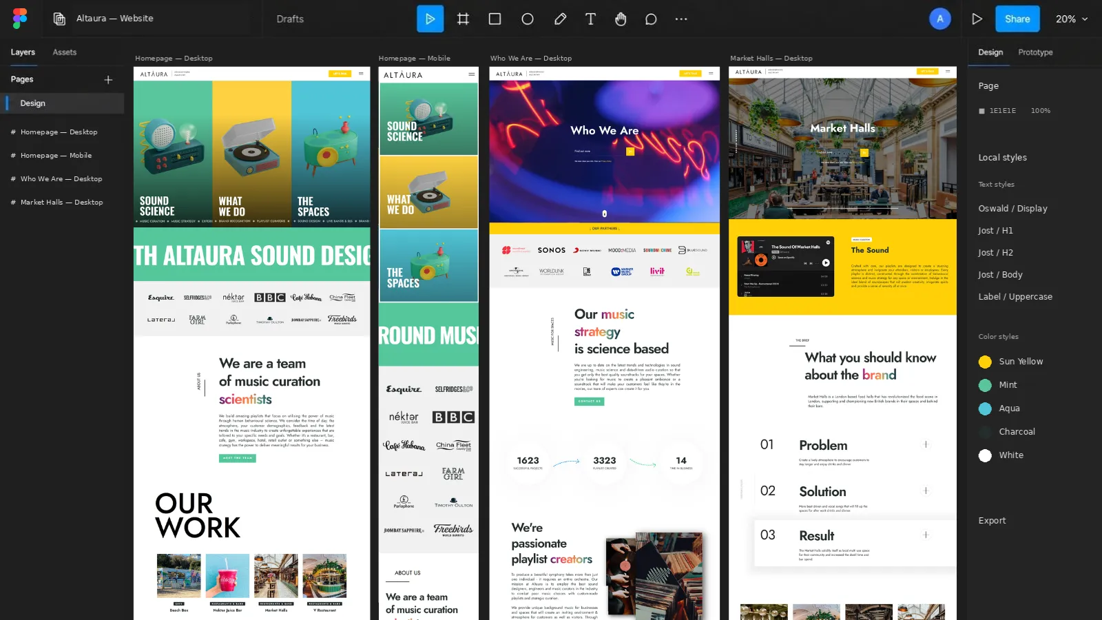1102x620 pixels.
Task: Select the Comment tool
Action: [651, 19]
